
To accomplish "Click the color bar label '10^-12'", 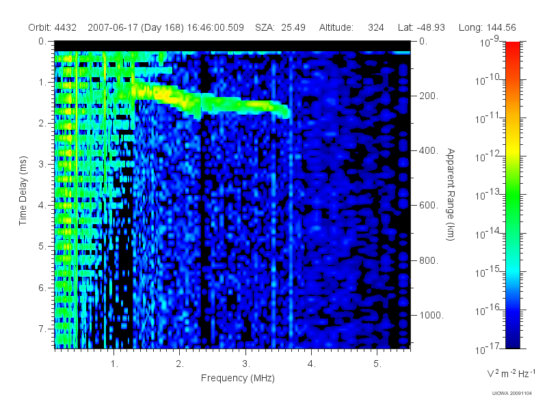I will pyautogui.click(x=489, y=157).
